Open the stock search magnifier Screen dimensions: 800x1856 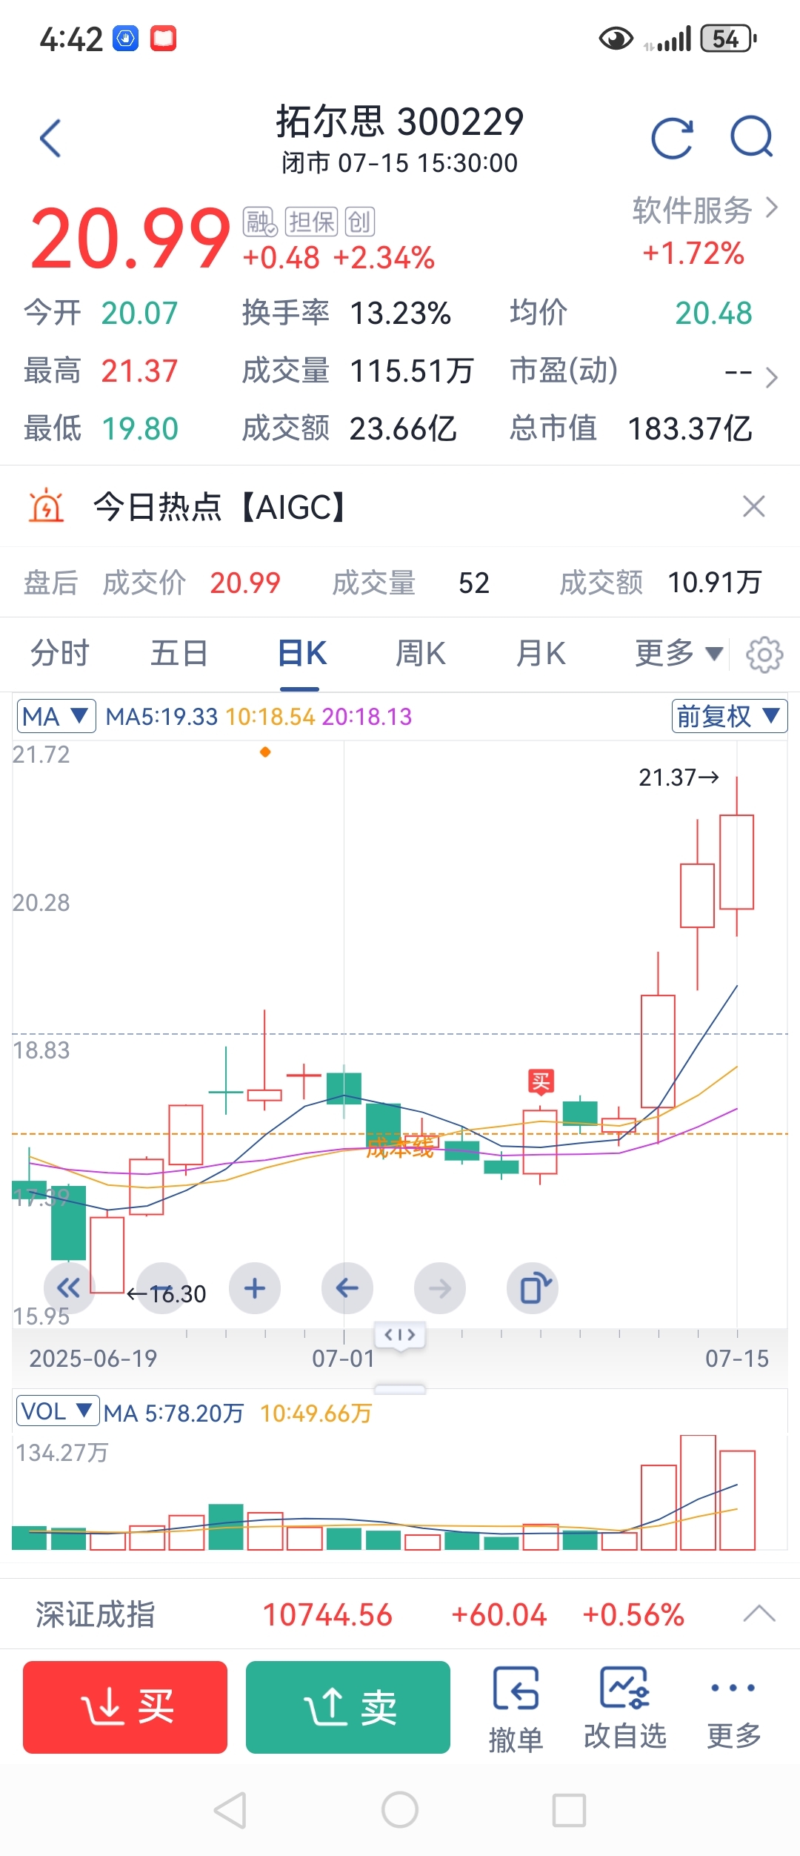752,137
